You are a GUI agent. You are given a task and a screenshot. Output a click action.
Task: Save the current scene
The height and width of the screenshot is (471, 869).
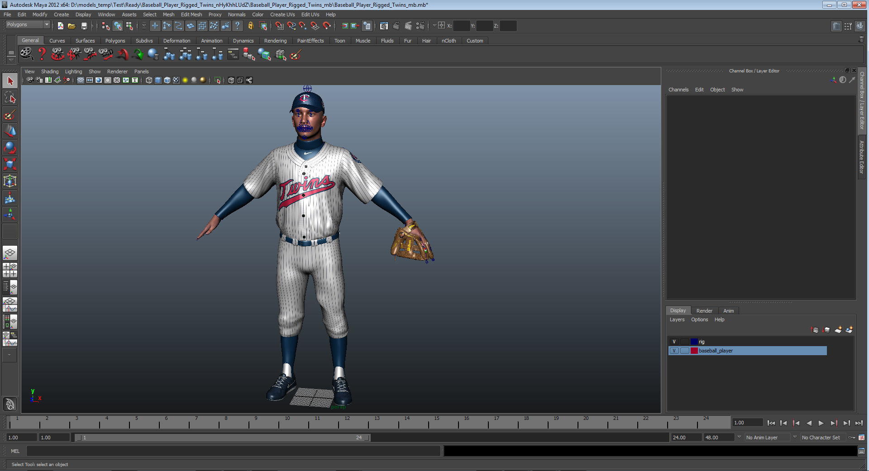(84, 26)
